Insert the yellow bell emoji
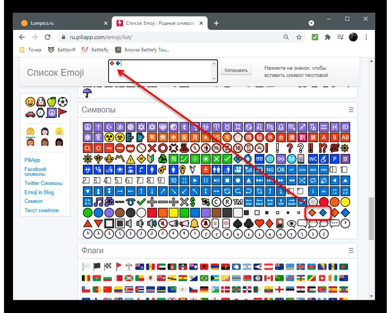Screen dimensions: 388x313 point(194,223)
